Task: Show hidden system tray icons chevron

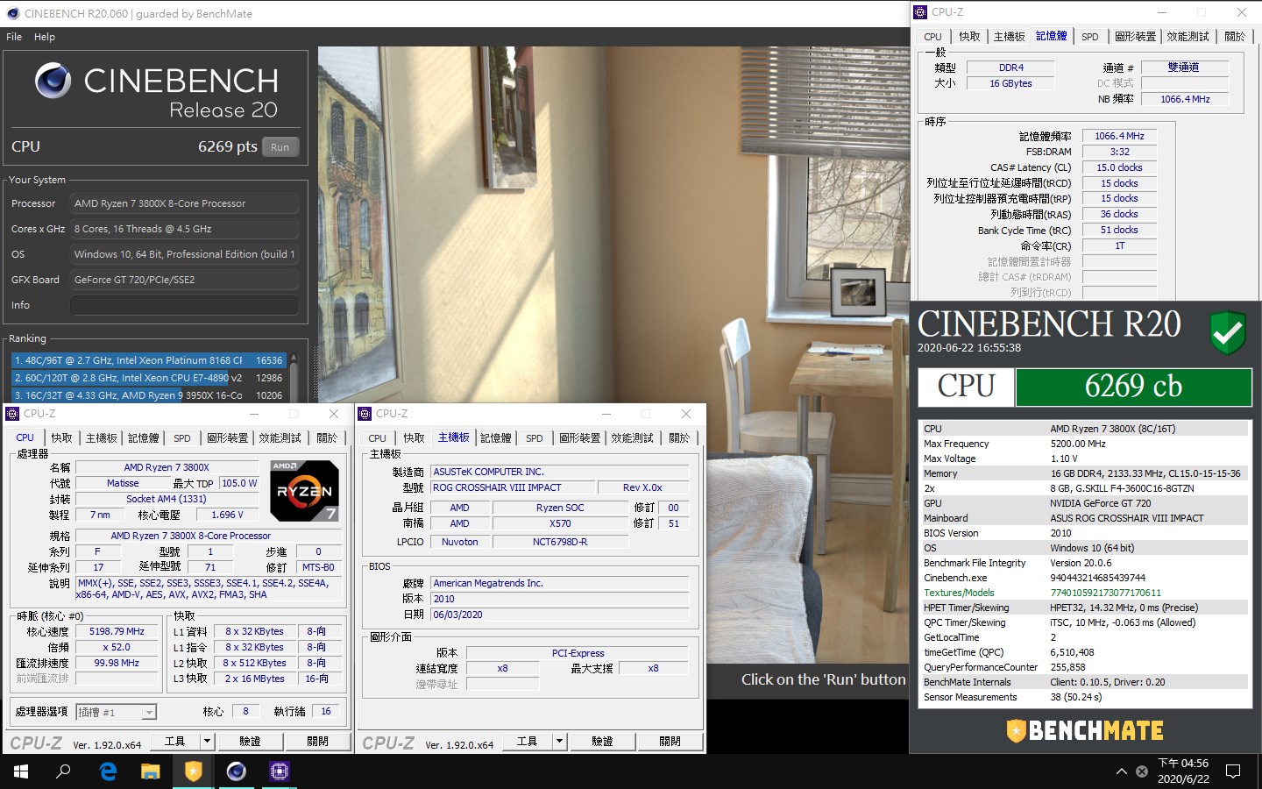Action: (x=1121, y=771)
